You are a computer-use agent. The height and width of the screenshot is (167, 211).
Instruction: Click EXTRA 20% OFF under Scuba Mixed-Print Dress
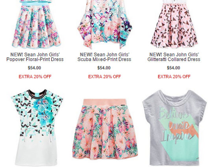coord(105,77)
